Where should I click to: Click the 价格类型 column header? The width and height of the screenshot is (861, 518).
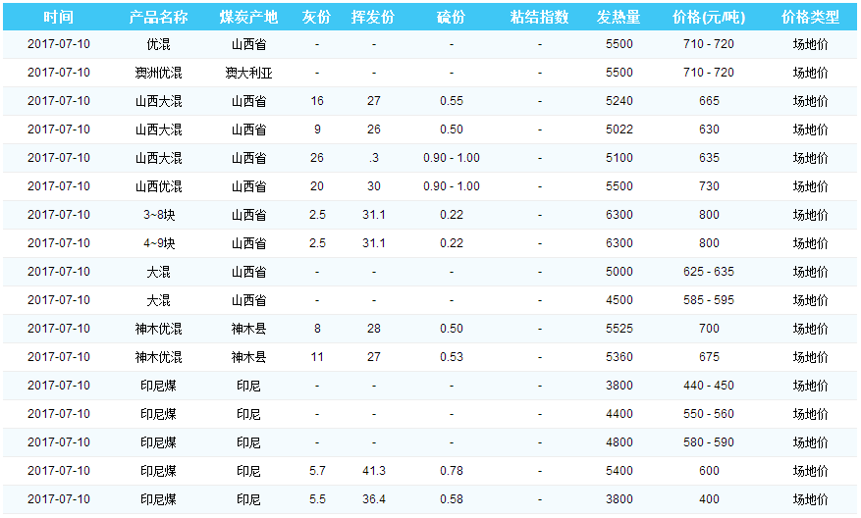(x=810, y=18)
